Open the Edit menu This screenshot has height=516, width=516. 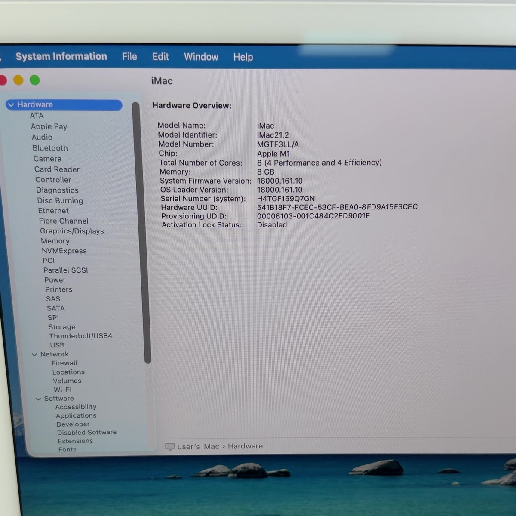click(160, 57)
